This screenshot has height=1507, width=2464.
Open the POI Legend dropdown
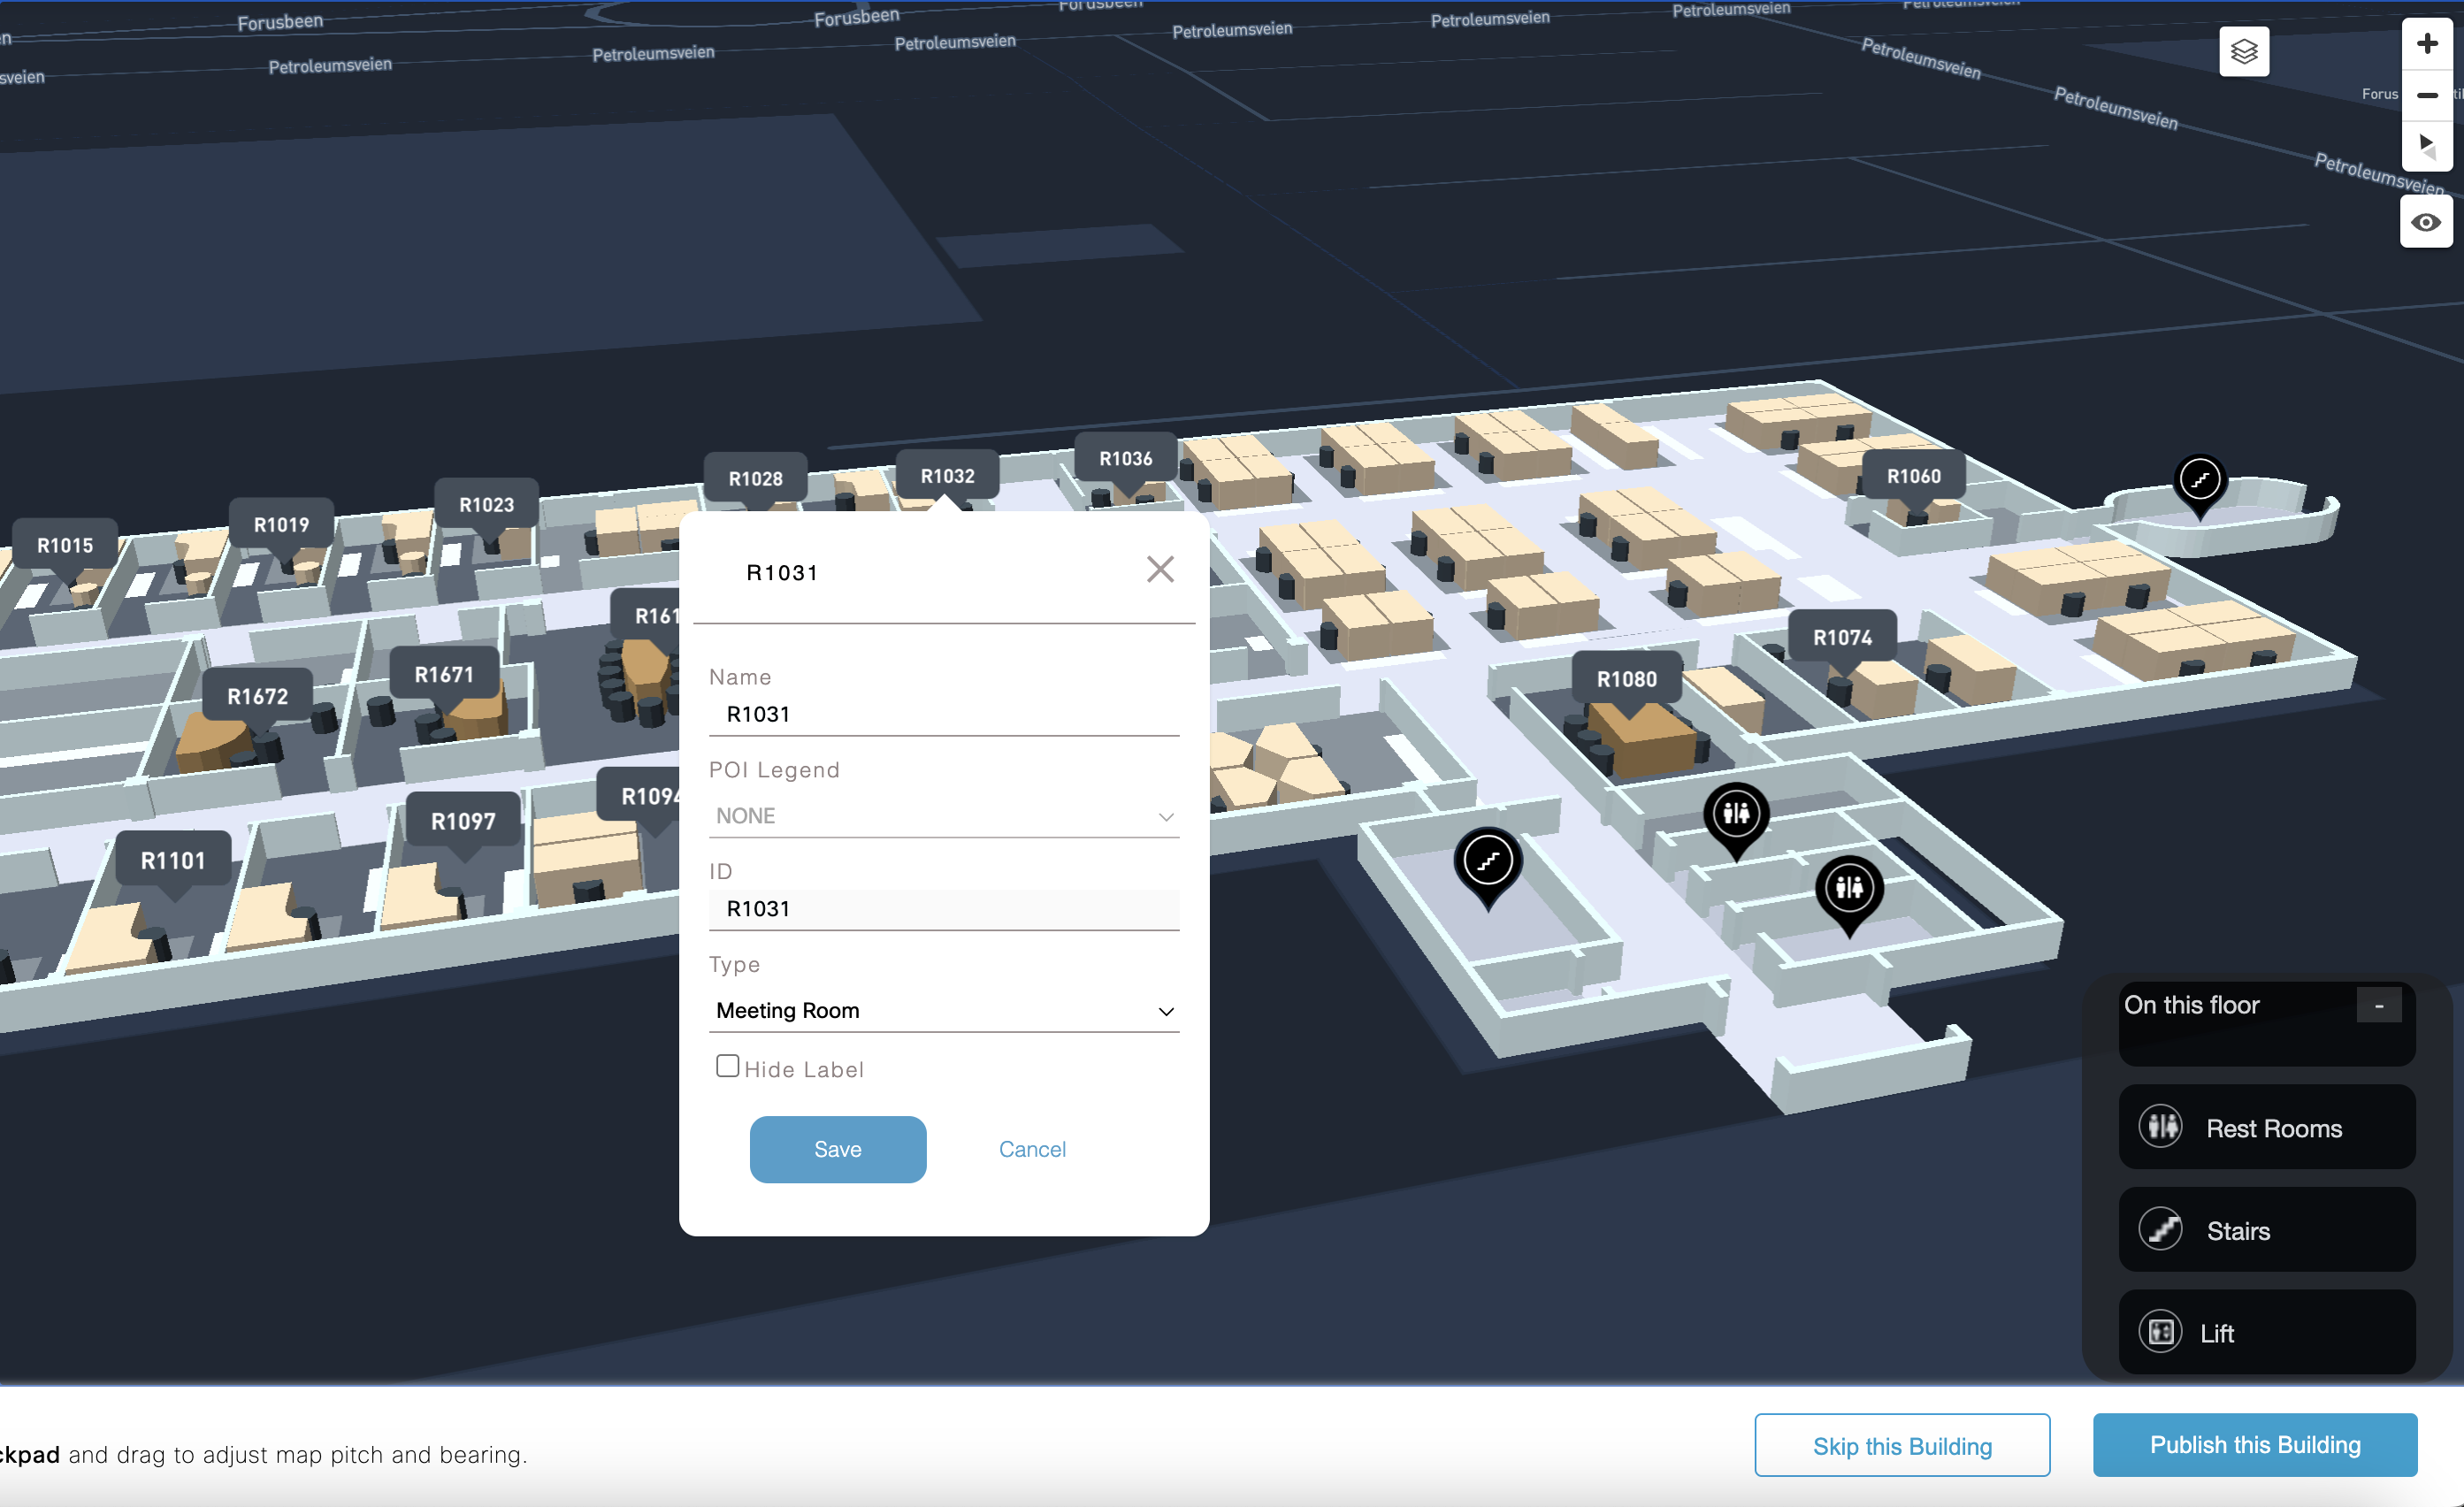click(x=943, y=816)
